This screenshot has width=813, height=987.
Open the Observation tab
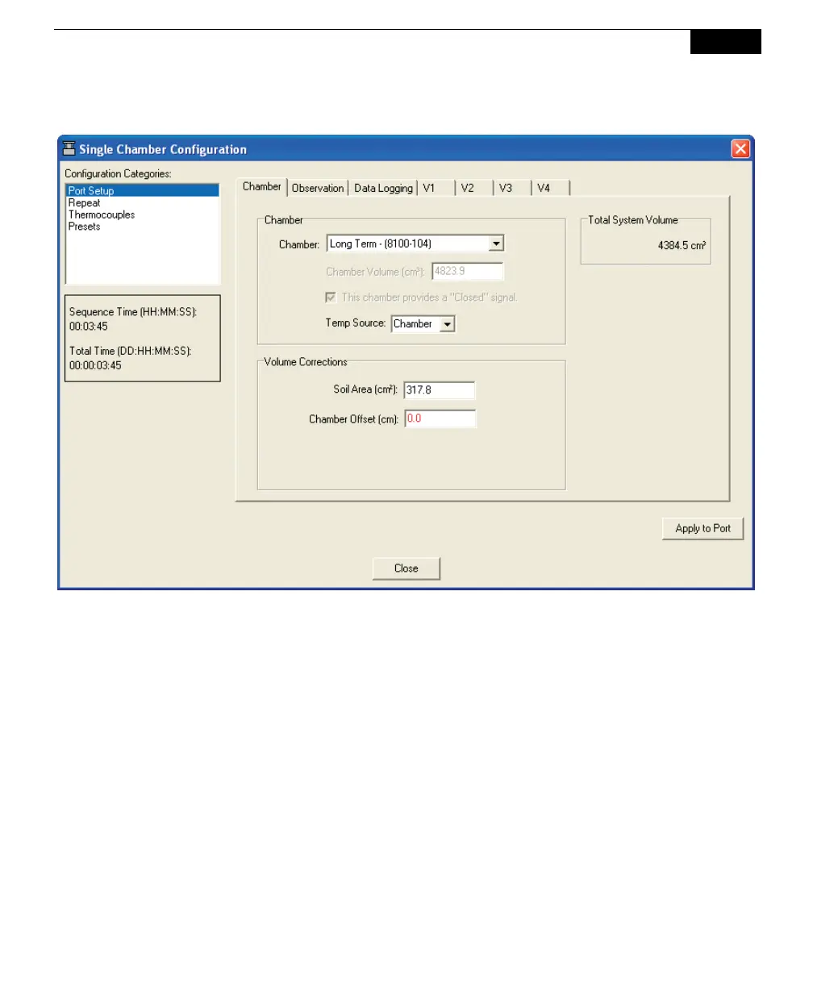coord(318,188)
